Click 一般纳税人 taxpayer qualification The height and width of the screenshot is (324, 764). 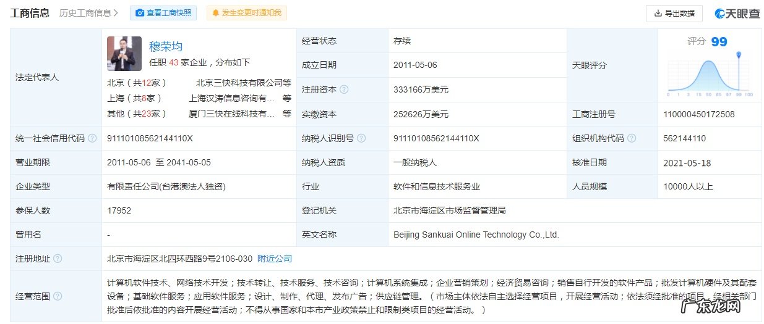tap(415, 162)
